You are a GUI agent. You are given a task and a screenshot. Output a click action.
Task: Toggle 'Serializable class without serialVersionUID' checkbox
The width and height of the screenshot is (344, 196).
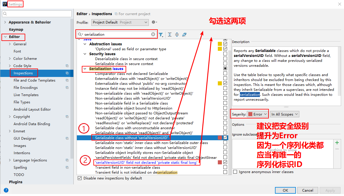[x=225, y=138]
